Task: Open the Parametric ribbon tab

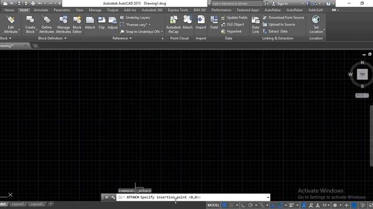Action: click(62, 10)
